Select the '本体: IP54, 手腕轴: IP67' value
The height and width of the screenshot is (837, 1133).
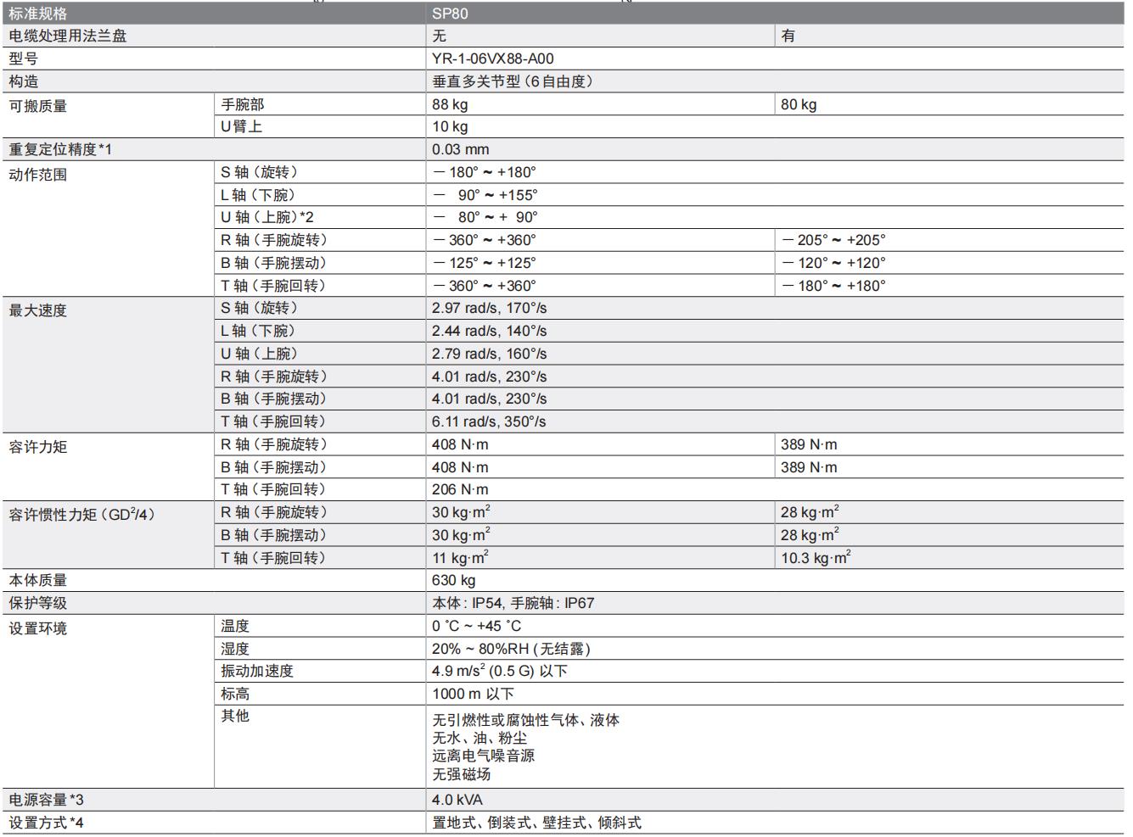point(513,603)
